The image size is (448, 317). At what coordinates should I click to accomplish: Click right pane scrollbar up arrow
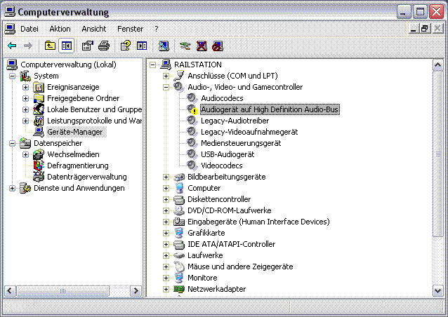pos(437,65)
